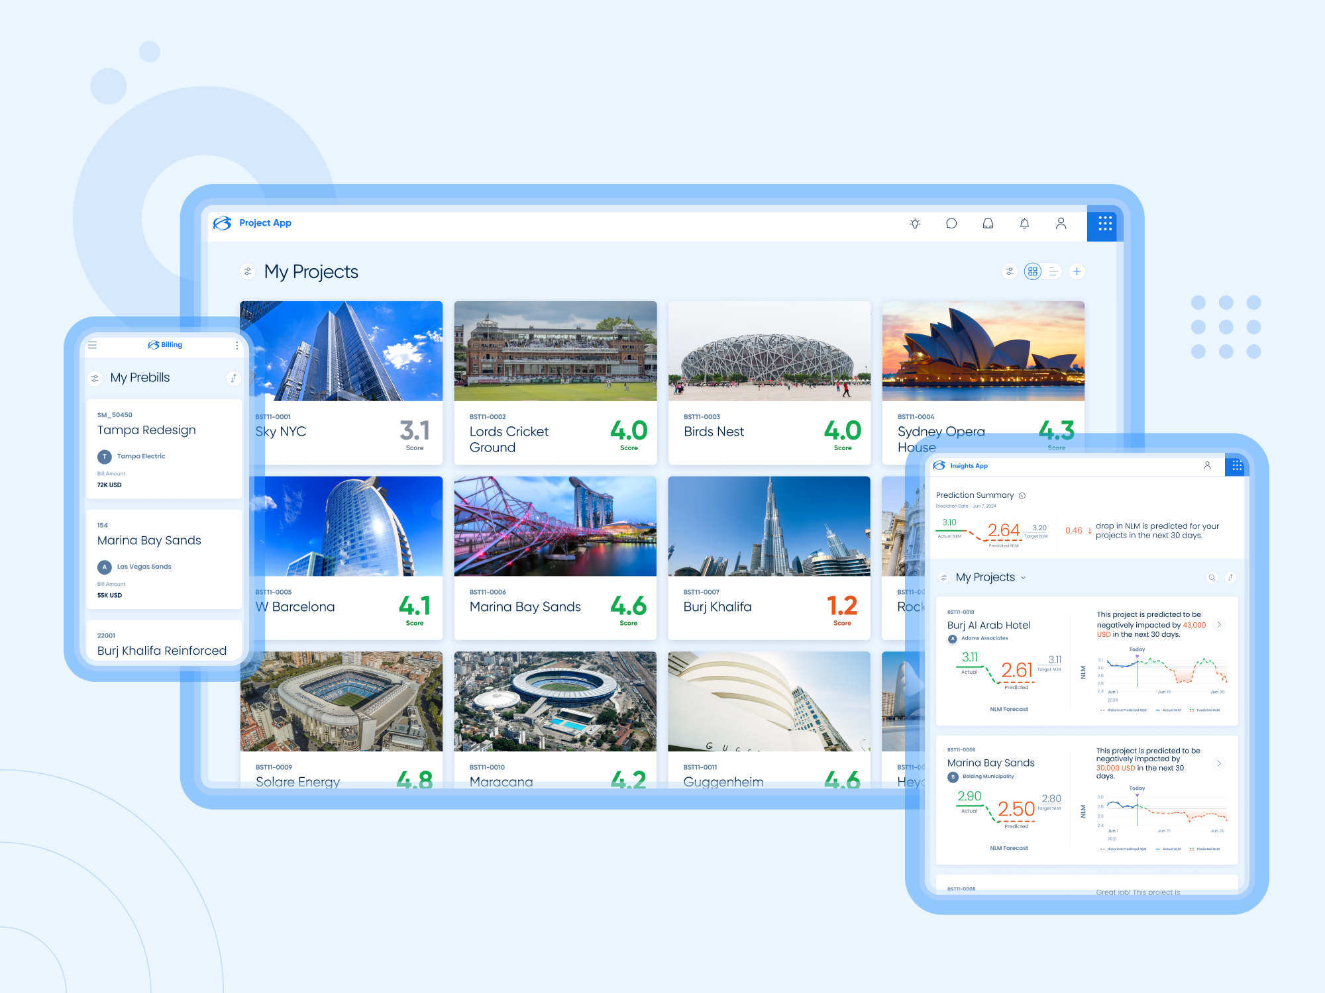Click Adams Associates label in Insights
Viewport: 1325px width, 993px height.
point(984,638)
